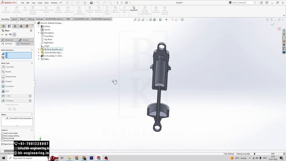286x161 pixels.
Task: Click the undo arrow in Mate panel
Action: coord(10,34)
